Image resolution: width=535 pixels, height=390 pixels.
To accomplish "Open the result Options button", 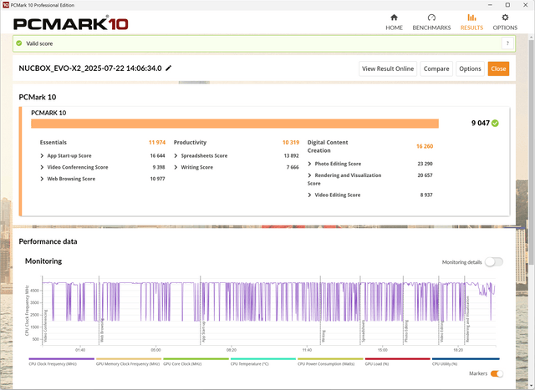I will click(x=470, y=68).
